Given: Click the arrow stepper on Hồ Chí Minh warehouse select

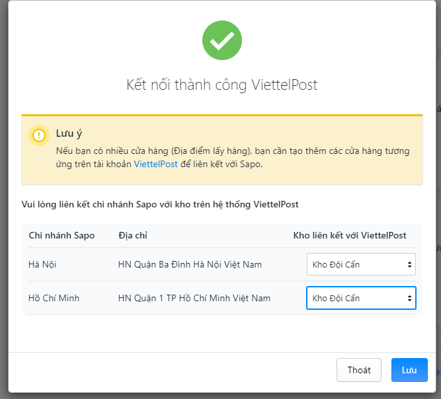Looking at the screenshot, I should click(409, 298).
